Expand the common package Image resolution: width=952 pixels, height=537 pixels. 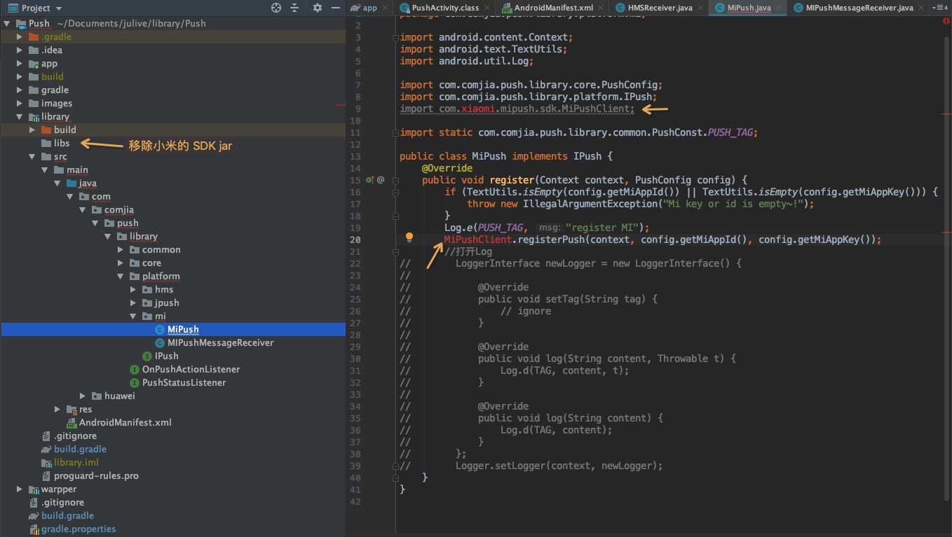click(x=121, y=249)
